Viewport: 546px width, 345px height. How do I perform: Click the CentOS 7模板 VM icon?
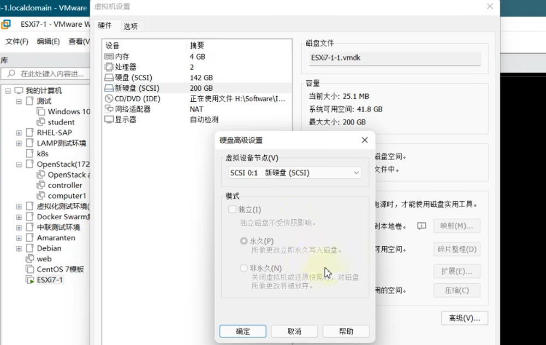(30, 269)
